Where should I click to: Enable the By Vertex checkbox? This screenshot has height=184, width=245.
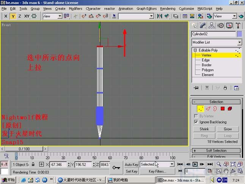[x=196, y=116]
